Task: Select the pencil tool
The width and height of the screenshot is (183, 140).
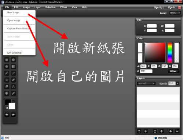Action: tap(7, 73)
